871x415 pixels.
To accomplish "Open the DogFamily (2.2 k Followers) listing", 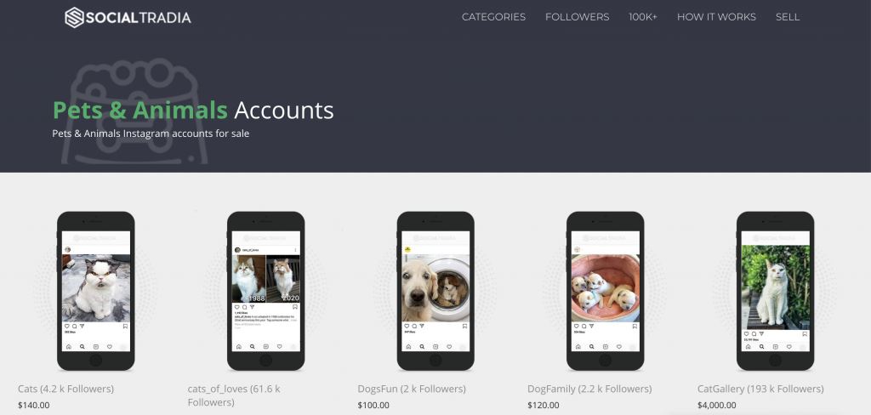I will [x=589, y=389].
